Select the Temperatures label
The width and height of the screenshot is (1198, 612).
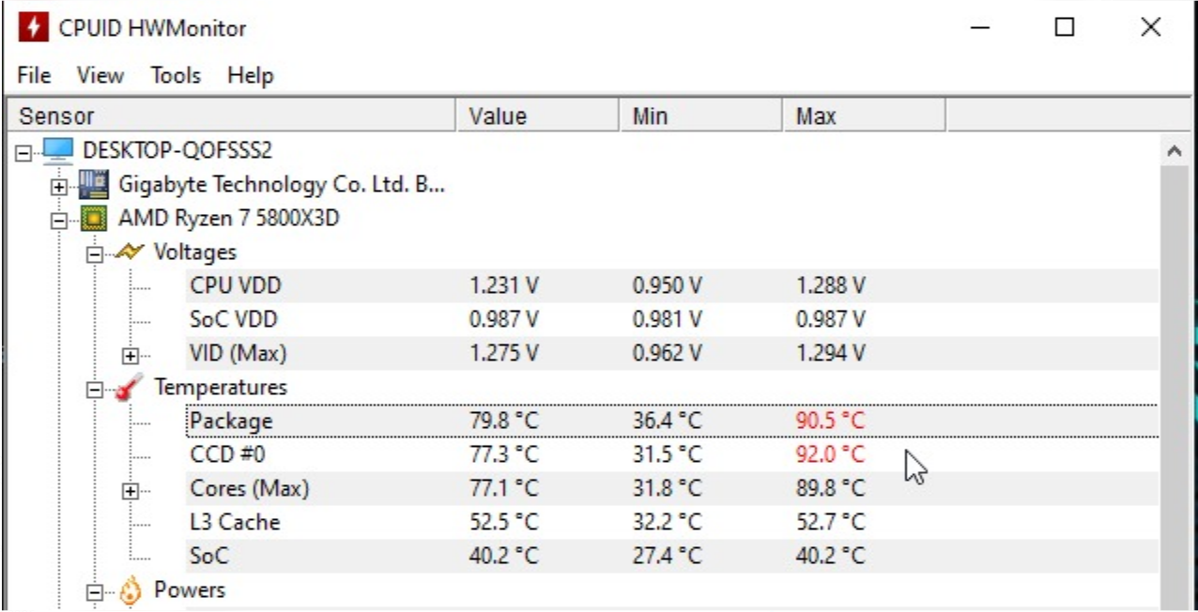[221, 387]
